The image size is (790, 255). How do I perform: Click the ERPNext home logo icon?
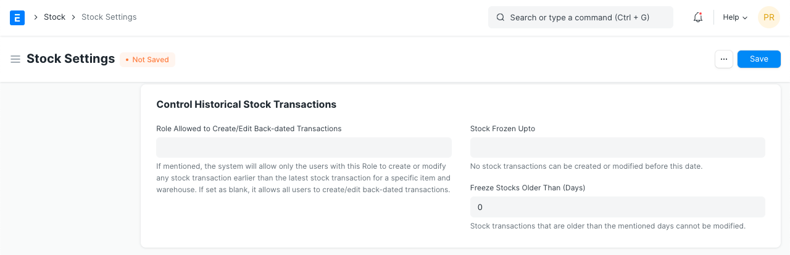coord(17,17)
